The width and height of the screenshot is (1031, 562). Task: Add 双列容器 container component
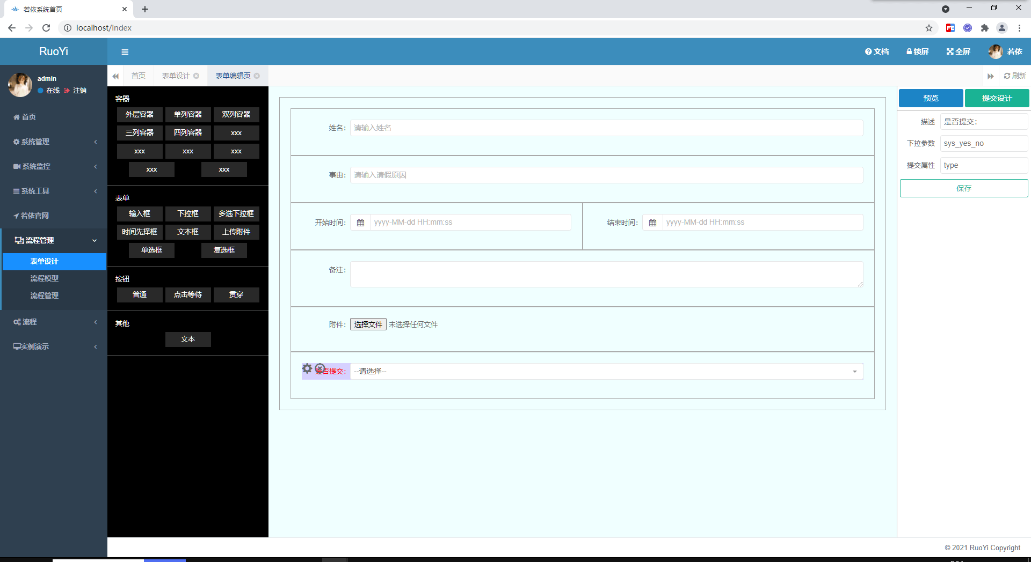[236, 115]
